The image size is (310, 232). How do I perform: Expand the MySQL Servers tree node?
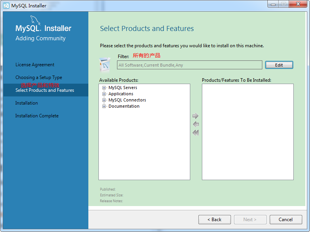104,88
